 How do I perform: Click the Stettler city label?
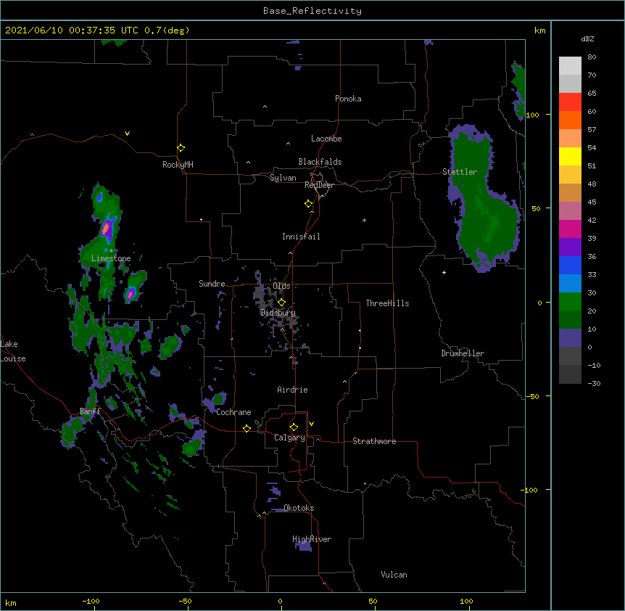pyautogui.click(x=460, y=172)
